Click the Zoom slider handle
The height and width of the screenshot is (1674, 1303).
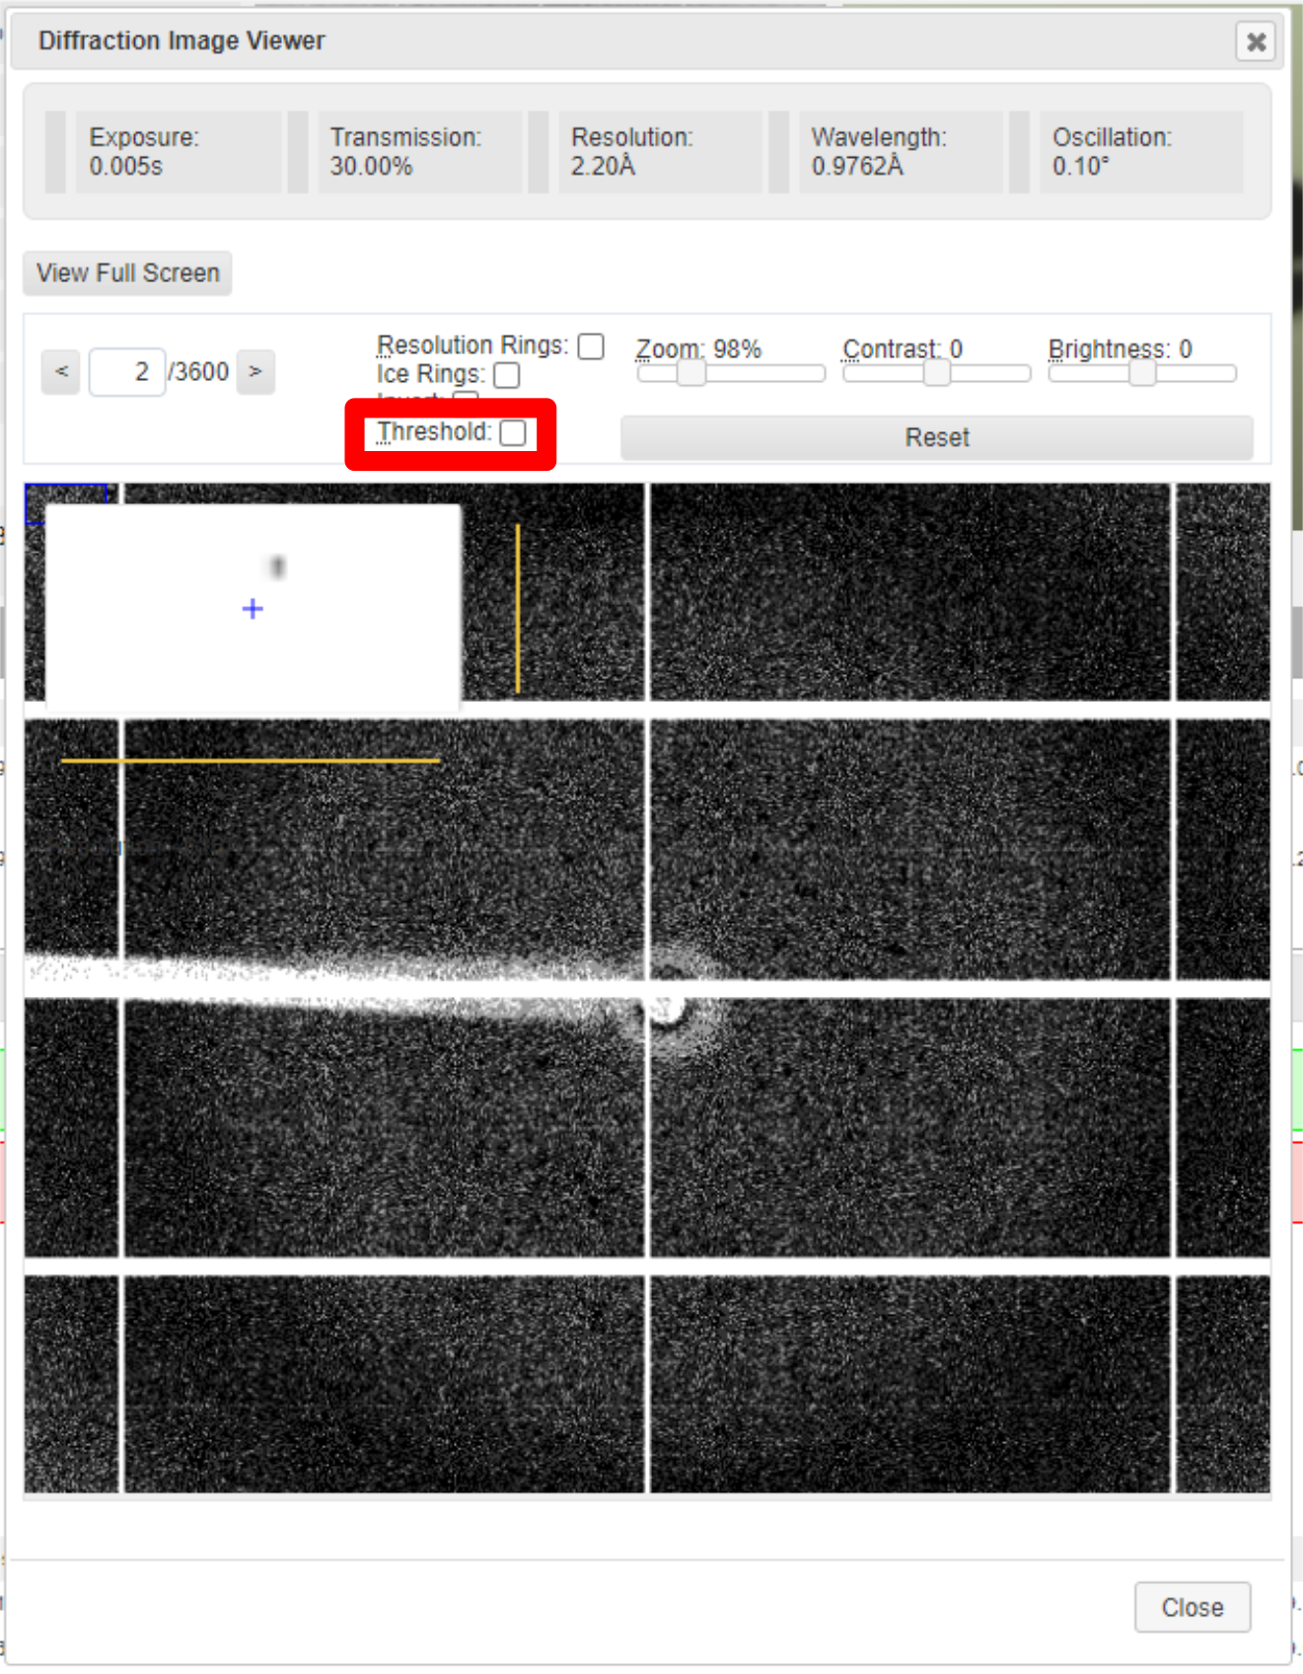[x=691, y=373]
